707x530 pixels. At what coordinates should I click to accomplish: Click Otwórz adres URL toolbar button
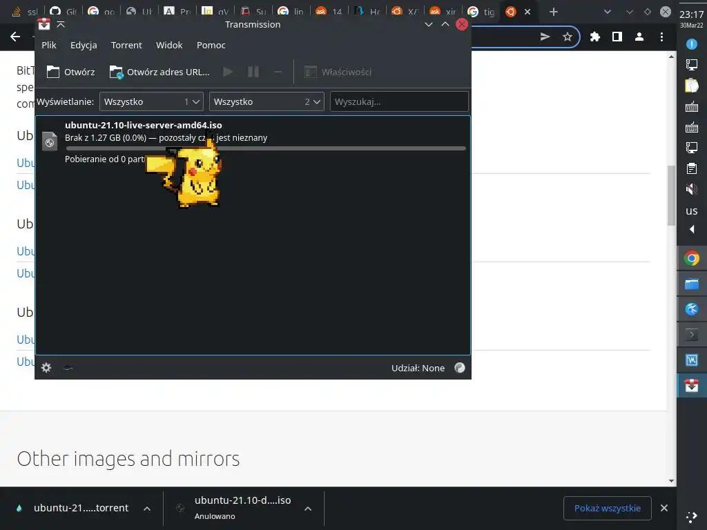pos(159,72)
